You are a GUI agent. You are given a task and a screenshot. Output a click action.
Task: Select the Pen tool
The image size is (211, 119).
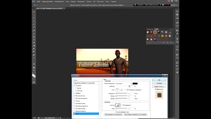(x=34, y=55)
